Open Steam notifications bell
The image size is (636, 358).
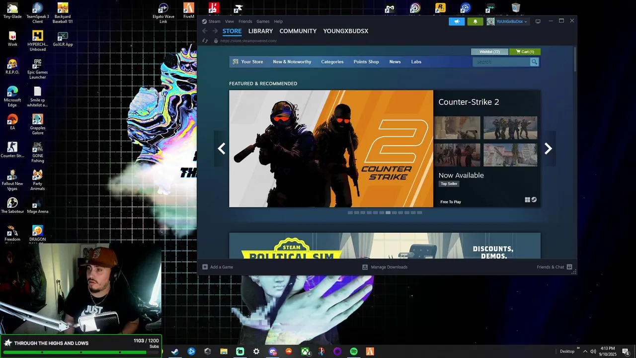pos(475,21)
